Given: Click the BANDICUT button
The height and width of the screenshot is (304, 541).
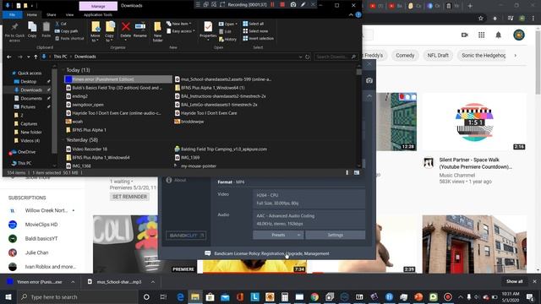Looking at the screenshot, I should [186, 236].
